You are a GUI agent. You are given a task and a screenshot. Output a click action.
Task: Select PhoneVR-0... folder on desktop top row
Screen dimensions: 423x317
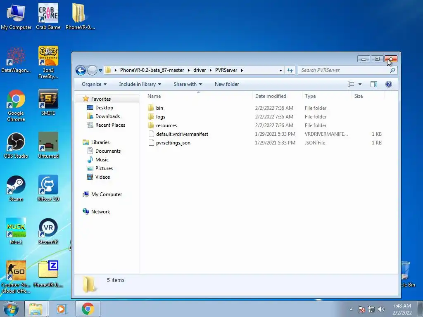pyautogui.click(x=80, y=17)
